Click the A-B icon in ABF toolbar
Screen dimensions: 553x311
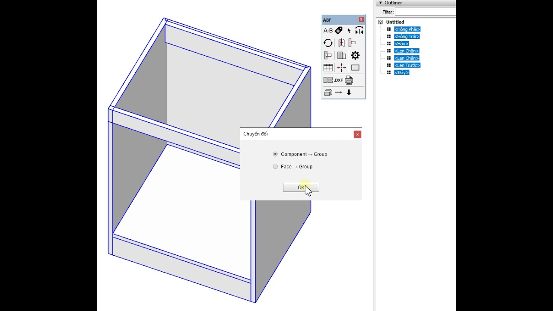click(x=328, y=31)
